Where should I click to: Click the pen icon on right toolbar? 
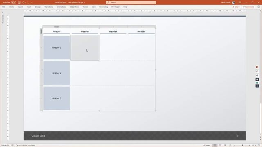tap(257, 71)
